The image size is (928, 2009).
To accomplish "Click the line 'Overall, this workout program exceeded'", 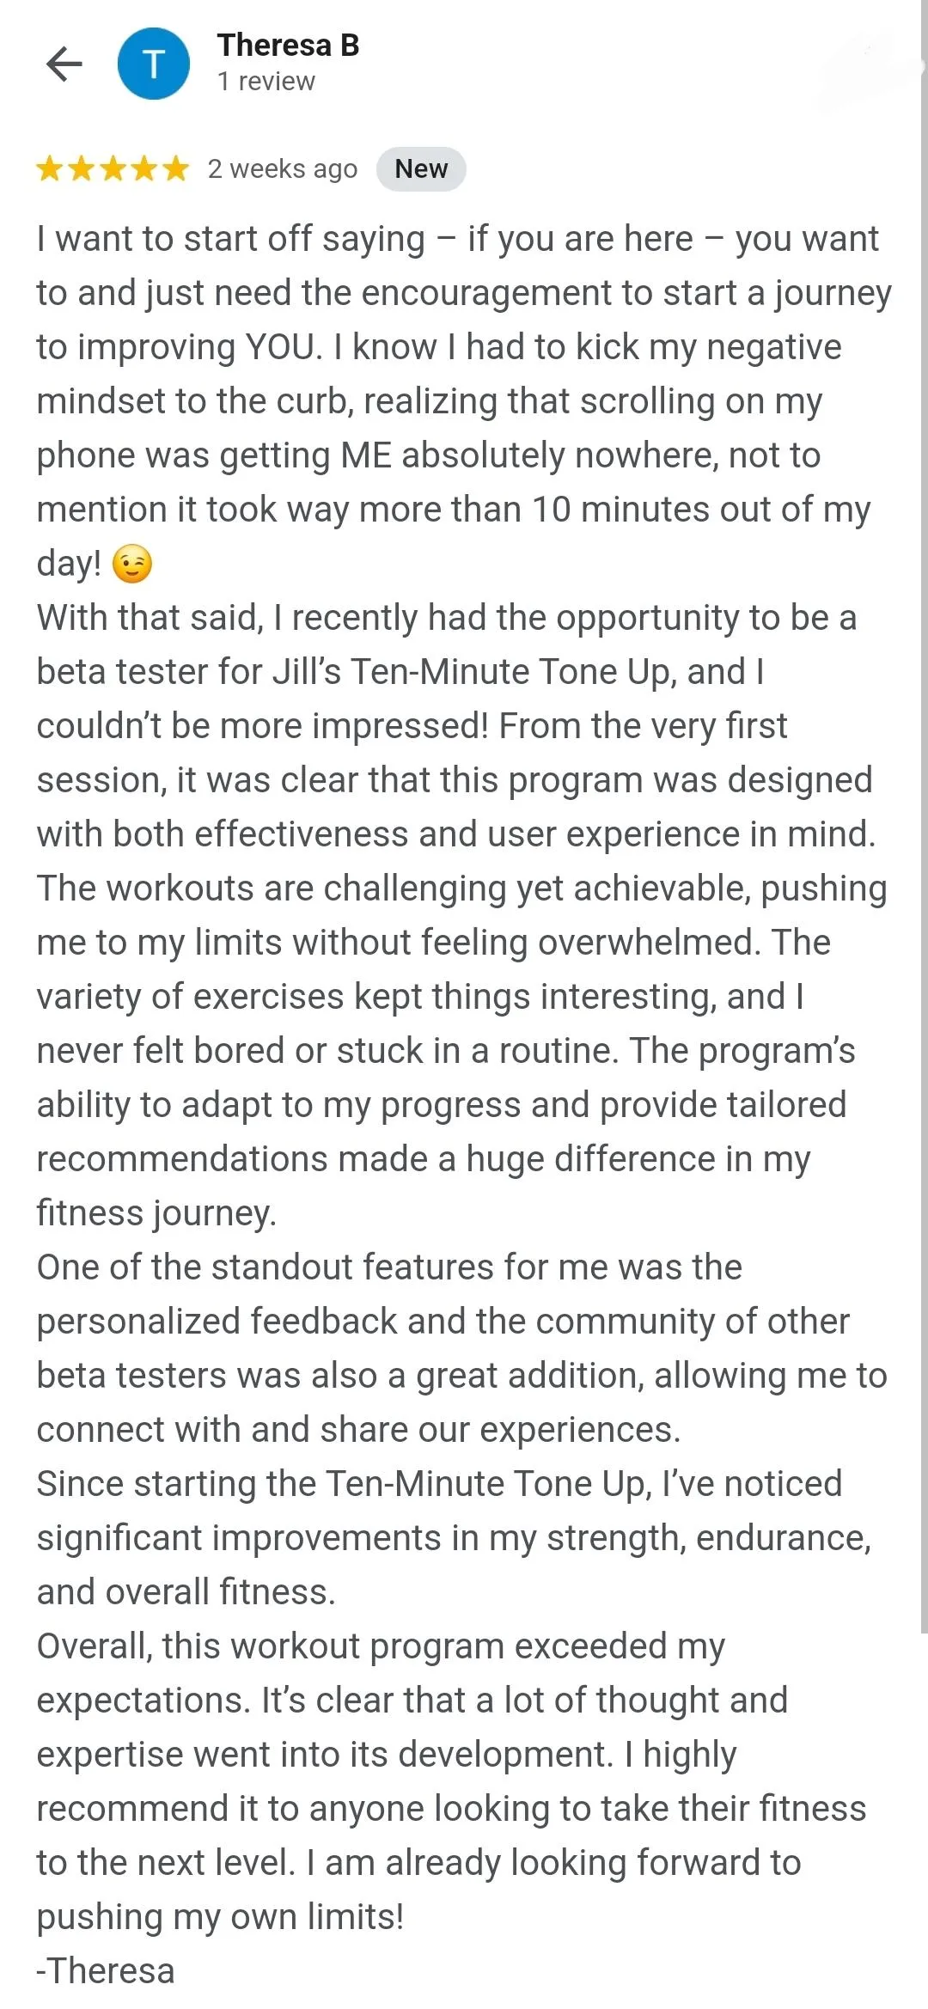I will [x=380, y=1646].
